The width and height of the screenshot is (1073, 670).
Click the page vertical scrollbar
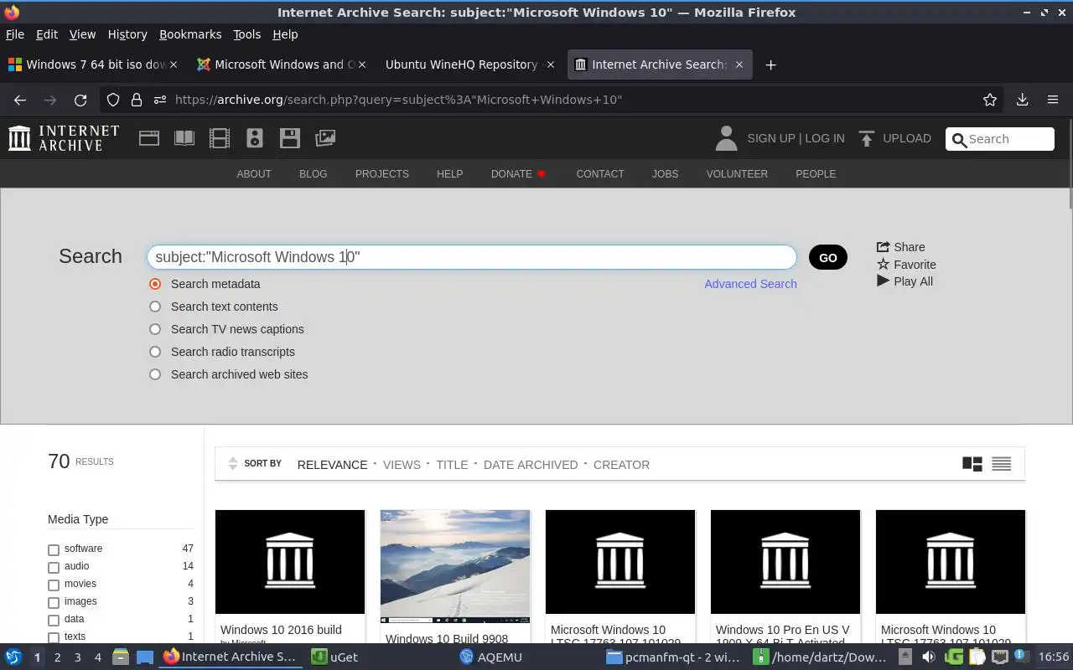click(1070, 163)
